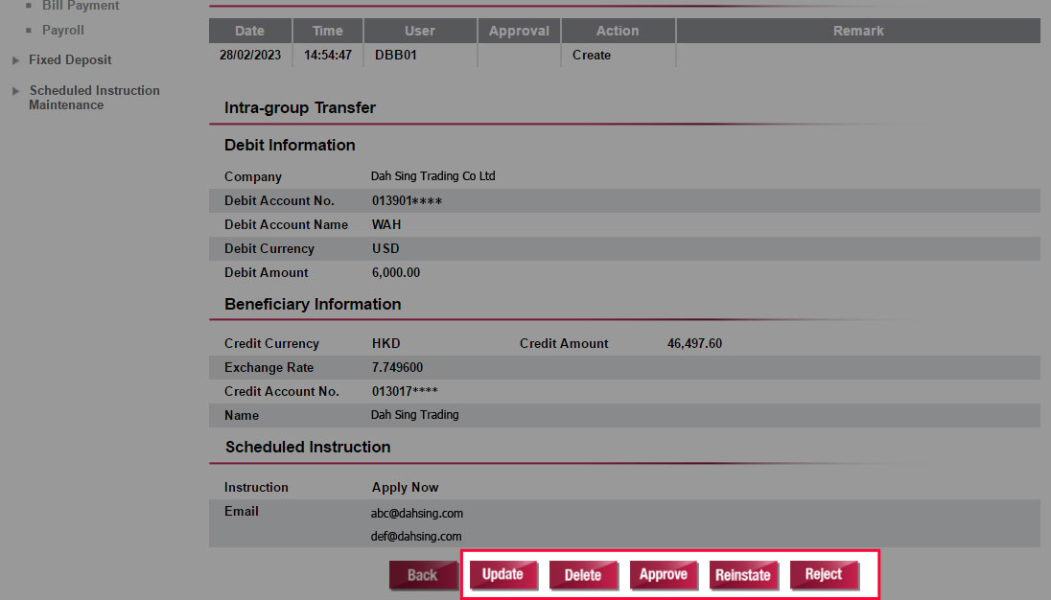Select the Exchange Rate label
This screenshot has width=1051, height=600.
coord(269,368)
